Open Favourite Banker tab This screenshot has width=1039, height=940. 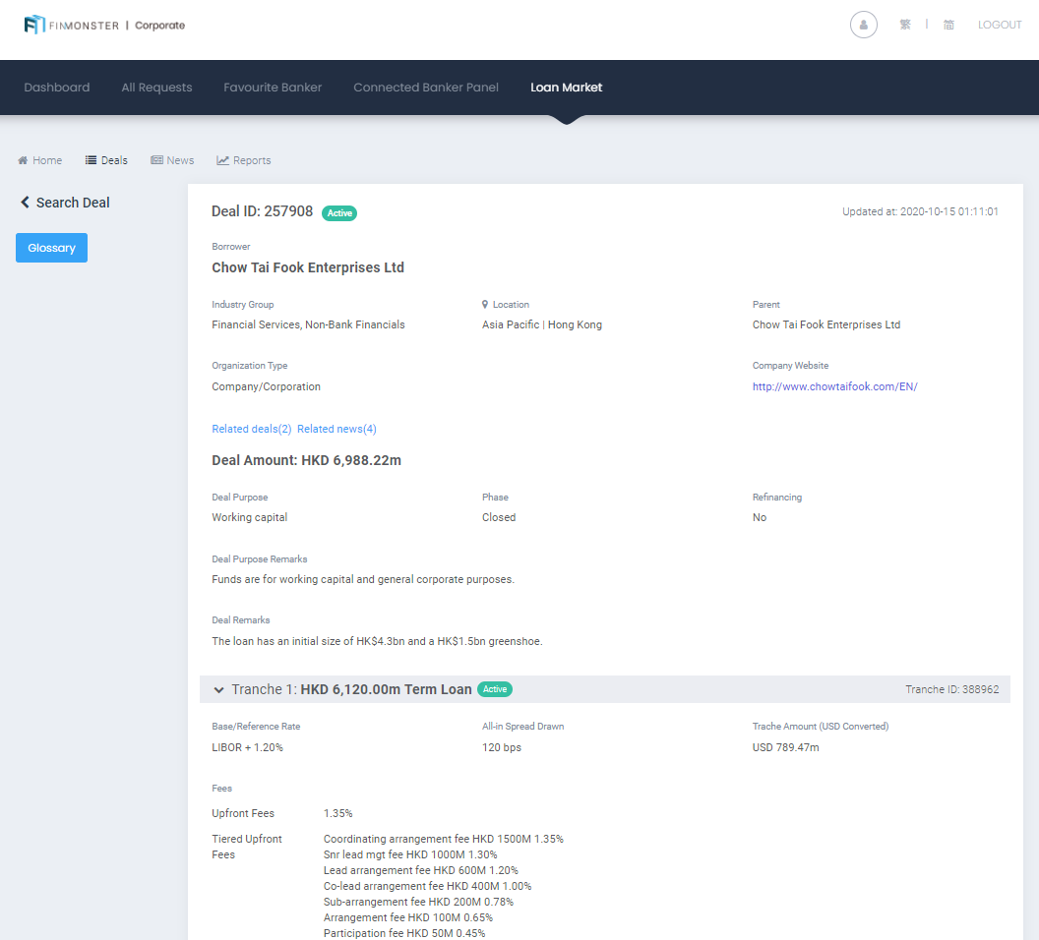(x=273, y=88)
